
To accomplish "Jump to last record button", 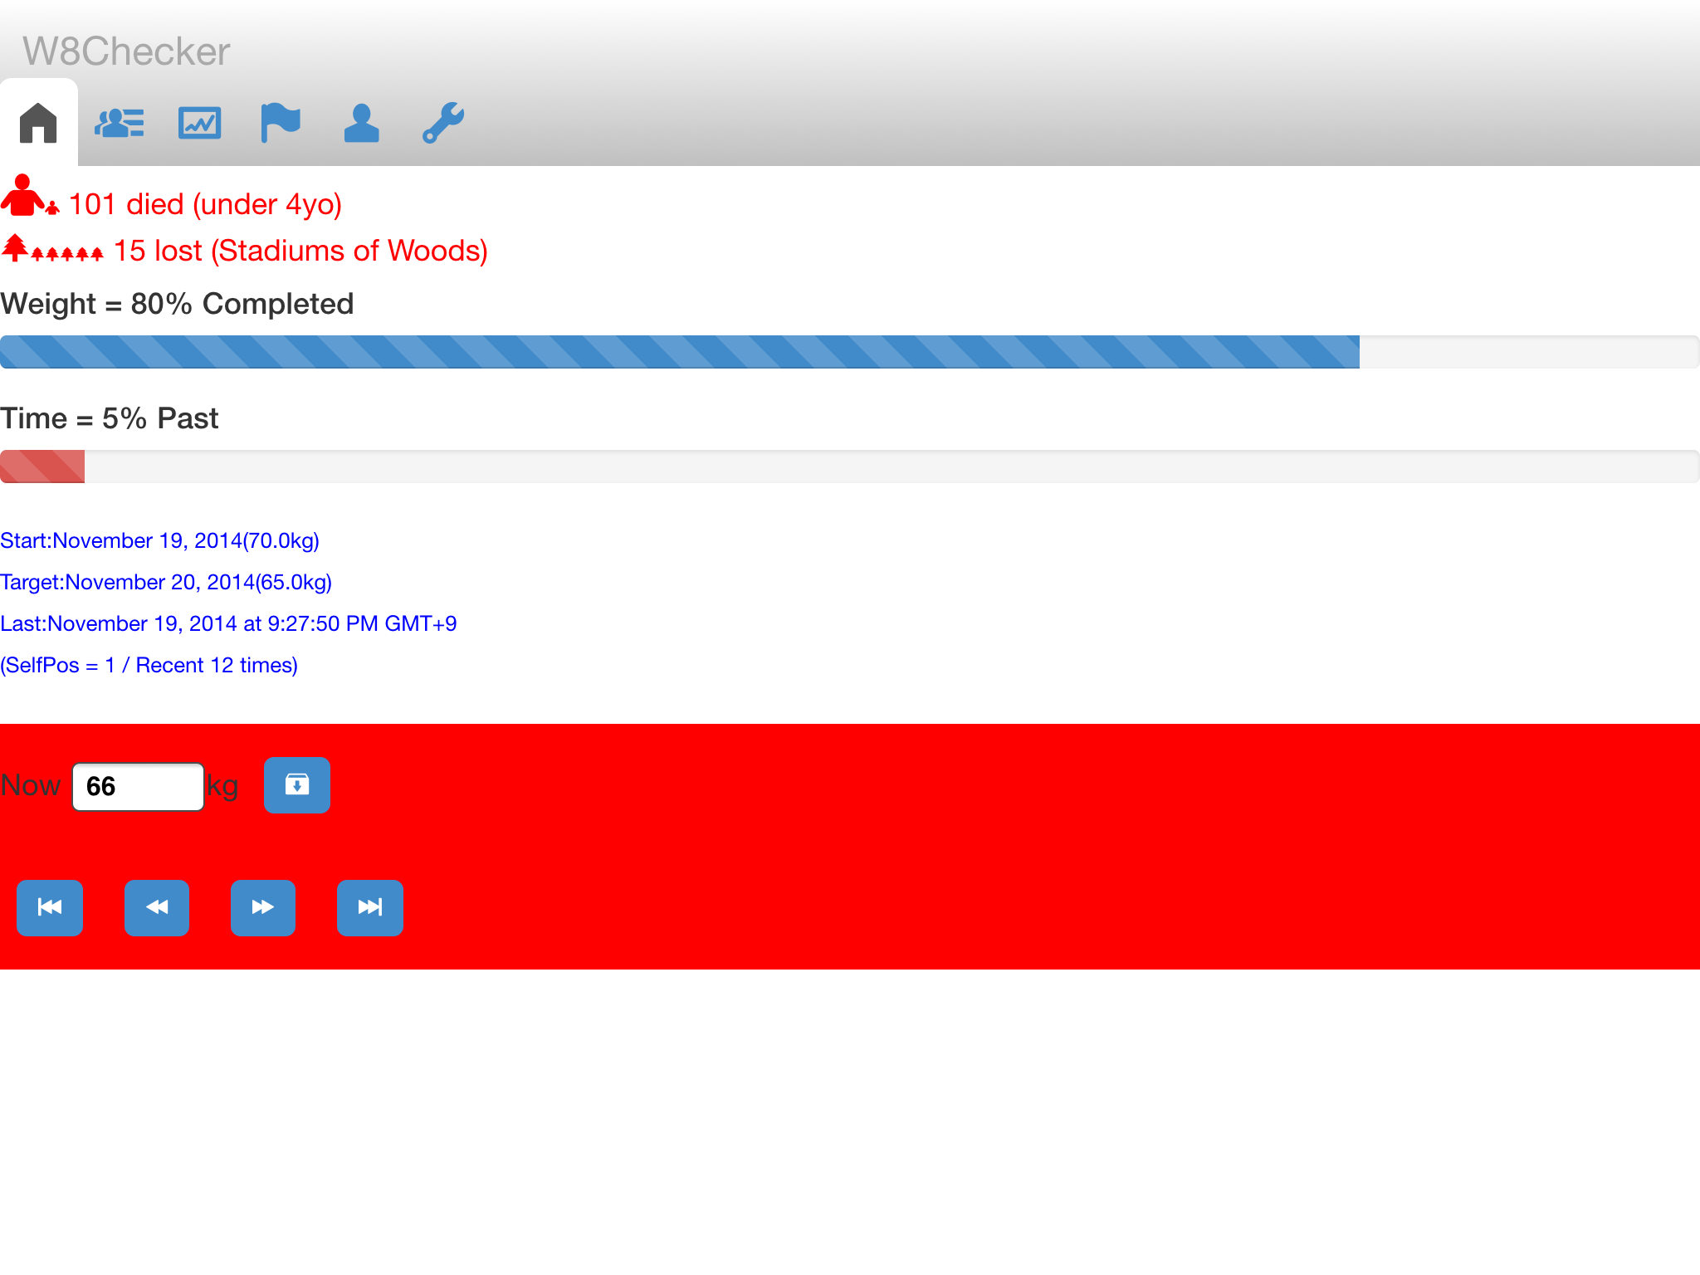I will (369, 907).
